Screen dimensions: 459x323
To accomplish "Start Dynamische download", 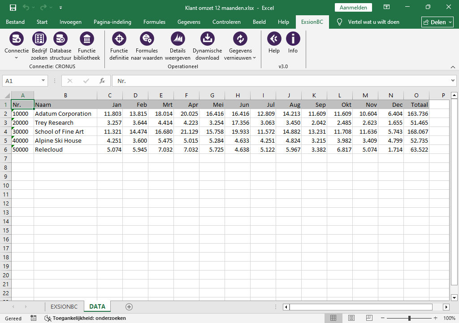I will 207,39.
